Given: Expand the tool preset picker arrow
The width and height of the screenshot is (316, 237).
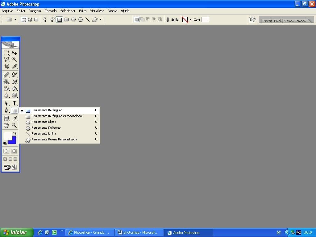Looking at the screenshot, I should coord(15,20).
